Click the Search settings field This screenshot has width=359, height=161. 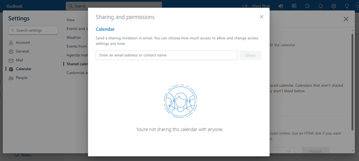coord(33,30)
